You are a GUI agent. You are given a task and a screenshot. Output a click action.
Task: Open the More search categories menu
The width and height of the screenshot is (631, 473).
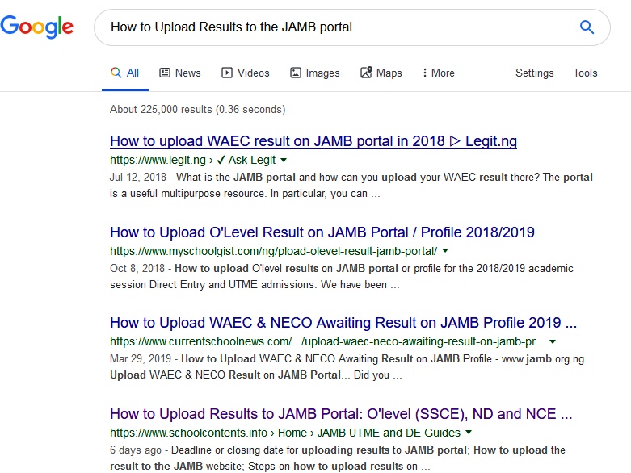click(439, 73)
